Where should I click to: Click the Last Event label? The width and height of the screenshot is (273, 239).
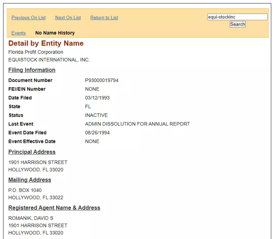pos(21,124)
